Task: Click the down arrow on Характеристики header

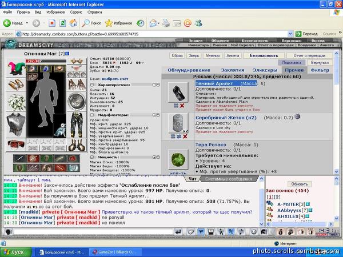Action: [158, 85]
